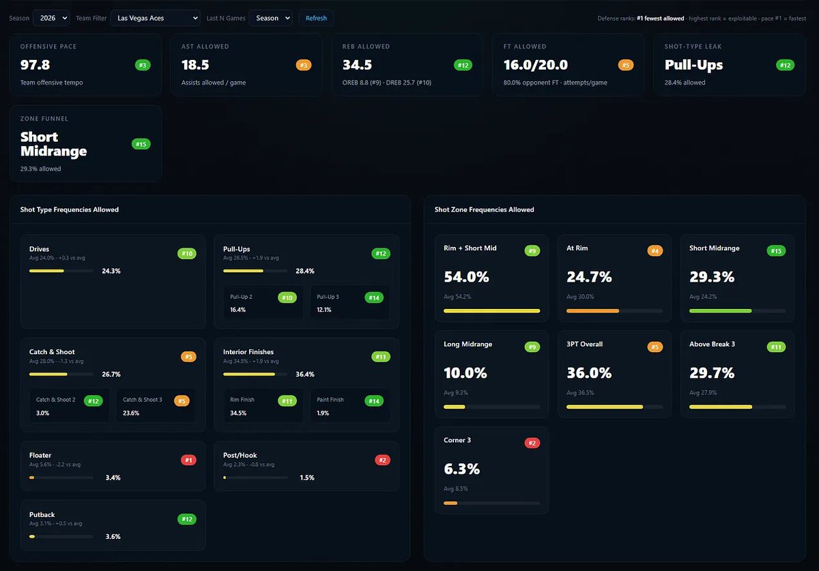Image resolution: width=819 pixels, height=571 pixels.
Task: Click the Long Midrange progress bar
Action: [x=491, y=407]
